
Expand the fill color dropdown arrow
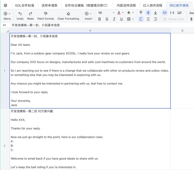133,13
